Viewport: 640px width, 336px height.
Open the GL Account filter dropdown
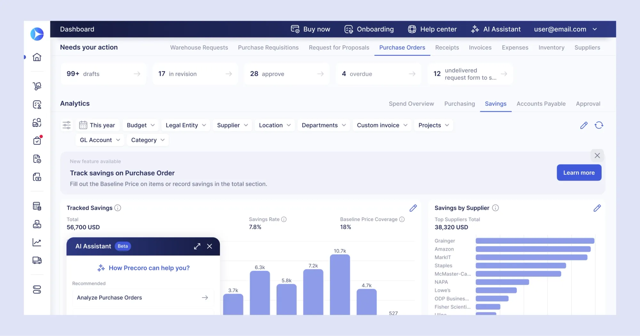(x=100, y=140)
